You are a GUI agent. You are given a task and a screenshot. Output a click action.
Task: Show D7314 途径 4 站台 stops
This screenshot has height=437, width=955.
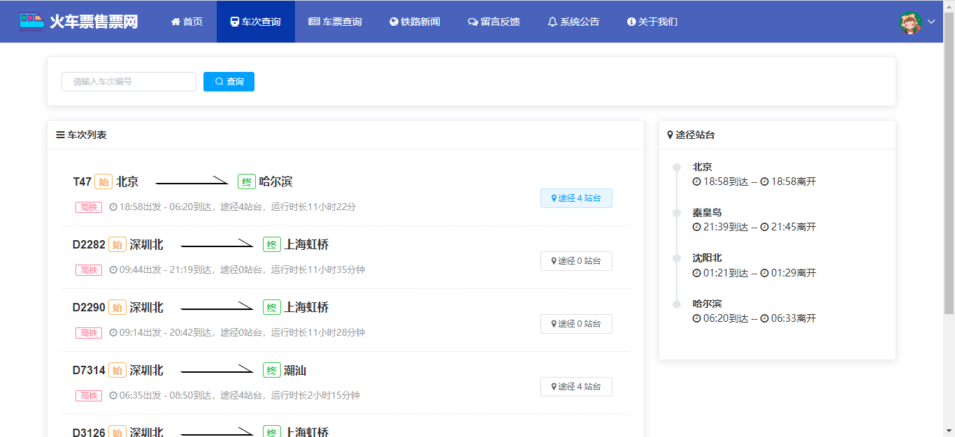(576, 387)
